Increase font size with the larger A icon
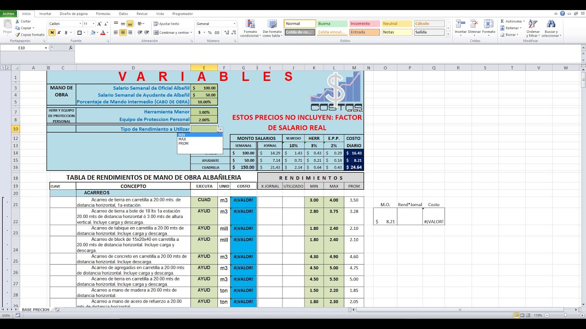586x329 pixels. [x=100, y=24]
